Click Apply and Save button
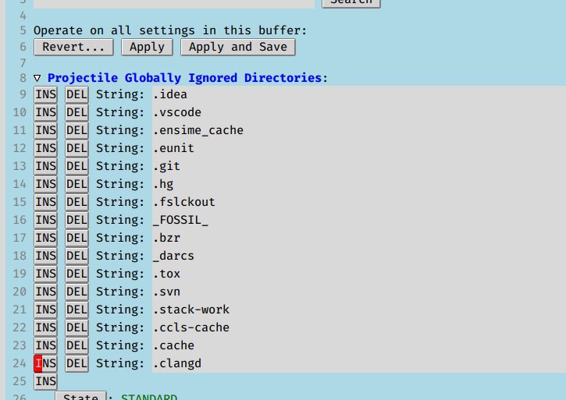Image resolution: width=566 pixels, height=400 pixels. click(x=238, y=48)
